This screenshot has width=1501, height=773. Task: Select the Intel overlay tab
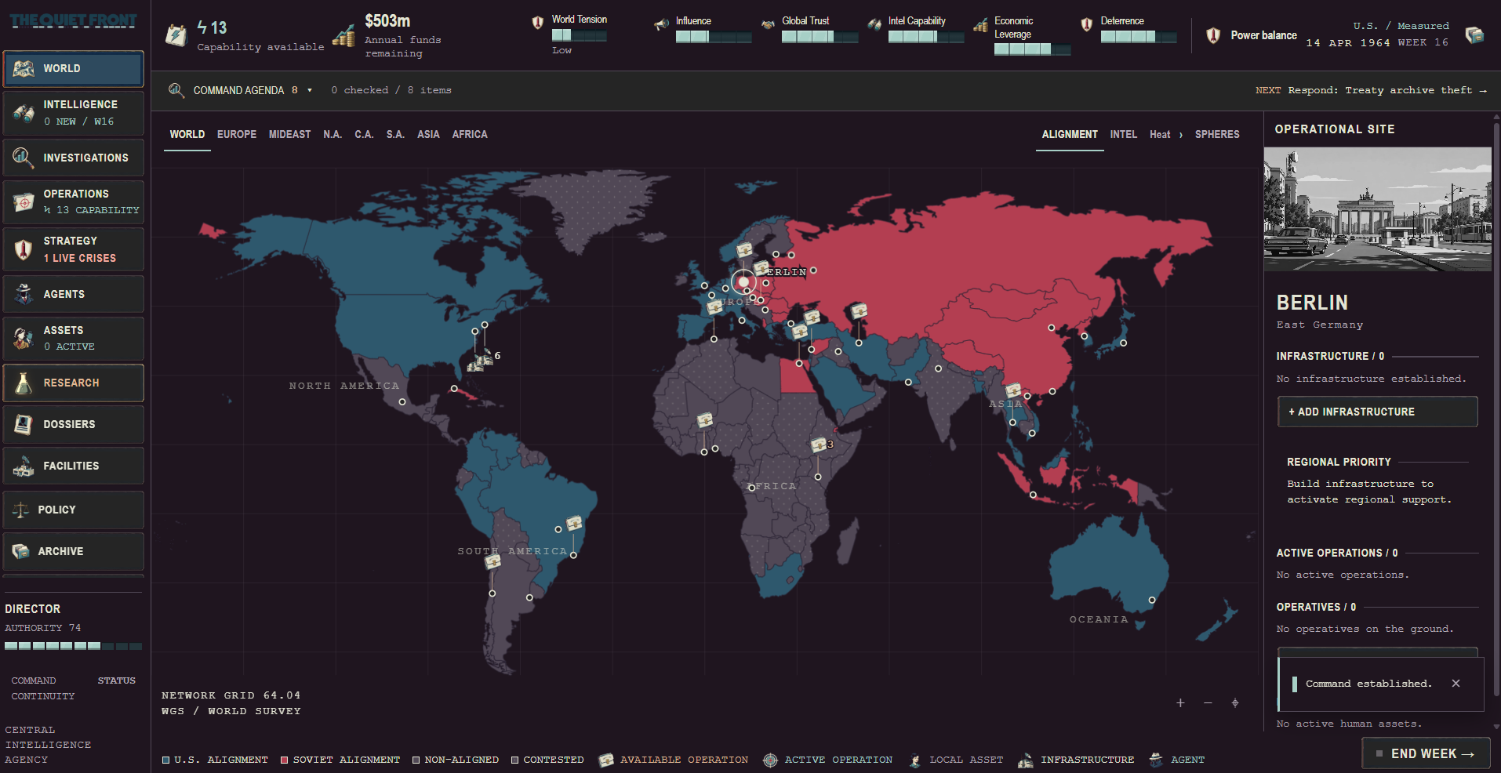[x=1123, y=135]
